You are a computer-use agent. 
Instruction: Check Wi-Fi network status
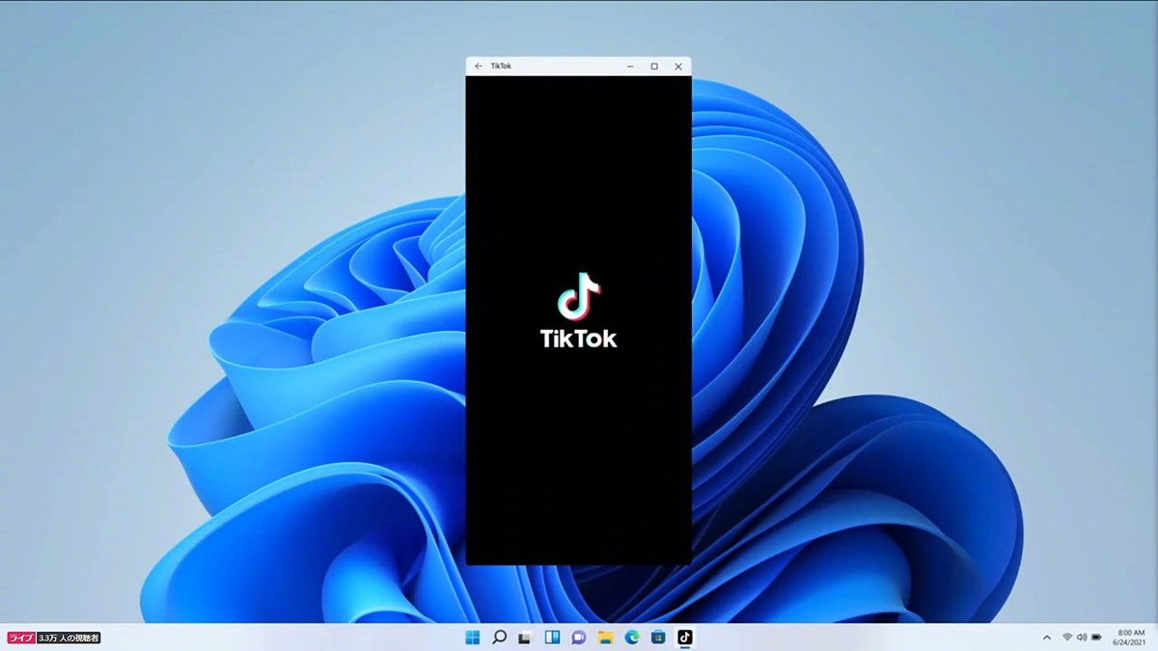1067,637
